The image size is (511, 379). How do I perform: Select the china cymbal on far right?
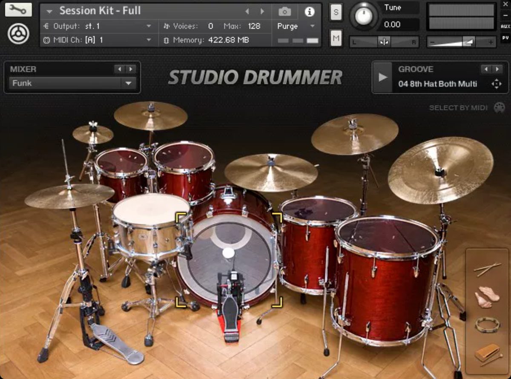(x=440, y=169)
